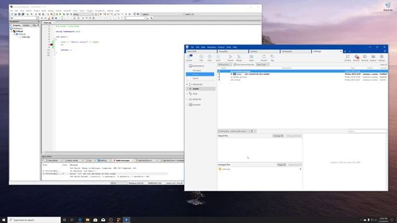Screen dimensions: 397x223
Task: Click the New file icon in Code::Blocks toolbar
Action: [12, 14]
